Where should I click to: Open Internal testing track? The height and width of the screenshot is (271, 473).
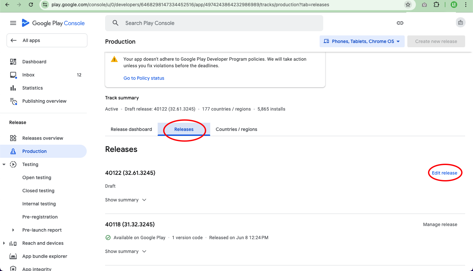tap(39, 204)
